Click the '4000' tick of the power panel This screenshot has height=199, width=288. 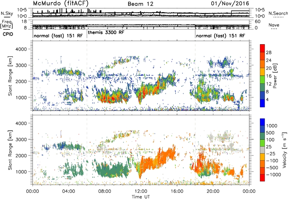click(x=21, y=49)
